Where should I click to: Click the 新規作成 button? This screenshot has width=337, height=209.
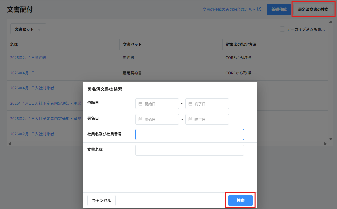click(x=279, y=10)
